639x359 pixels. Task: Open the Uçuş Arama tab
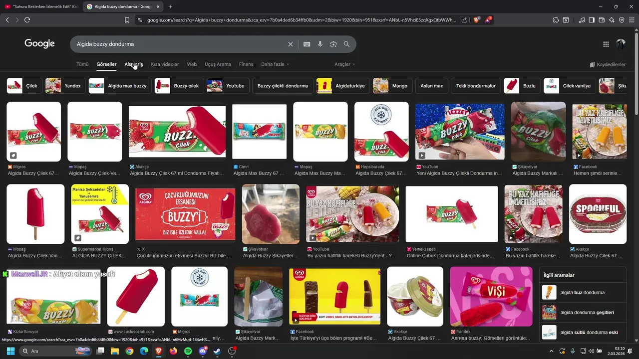point(218,64)
